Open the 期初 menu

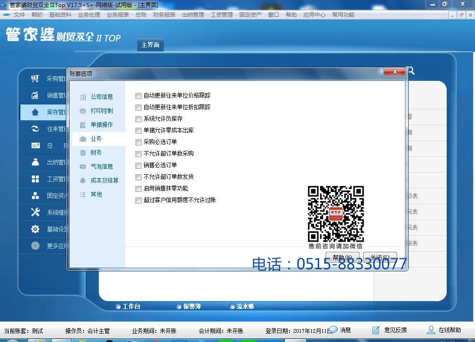[37, 14]
